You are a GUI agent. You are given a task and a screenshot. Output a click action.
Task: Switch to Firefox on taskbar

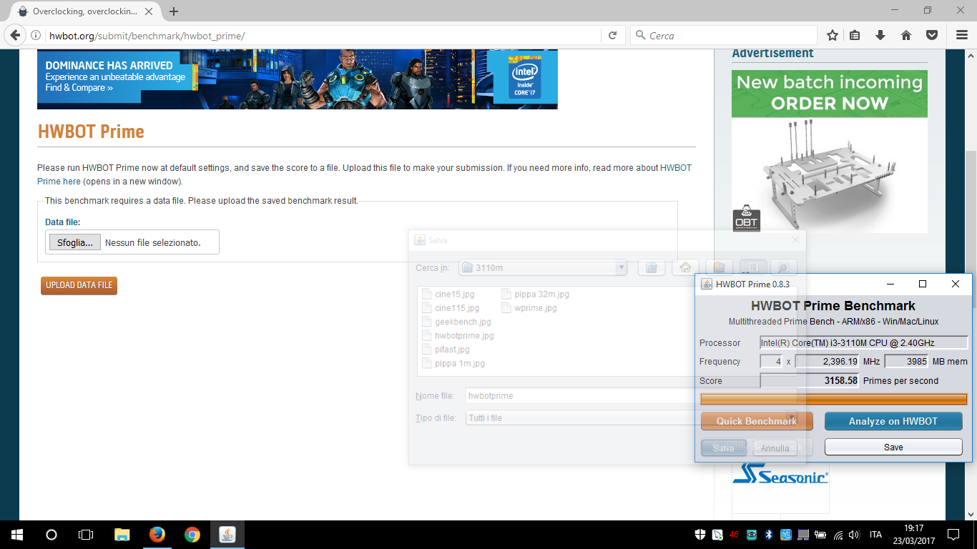pos(157,534)
